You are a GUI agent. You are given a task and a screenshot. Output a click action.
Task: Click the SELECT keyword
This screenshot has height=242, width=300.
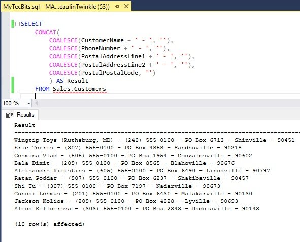31,24
